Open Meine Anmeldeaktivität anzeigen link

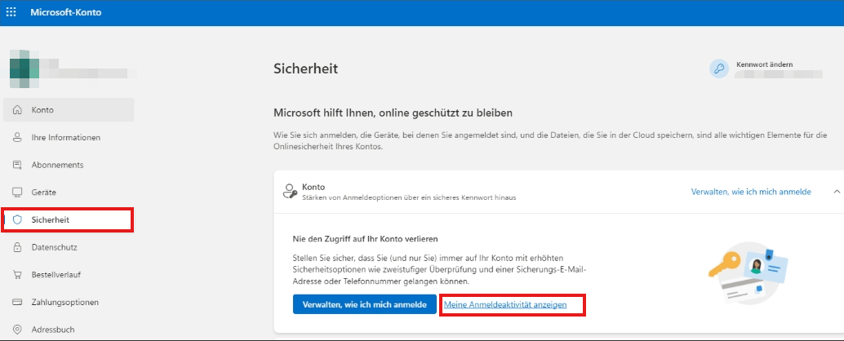[505, 304]
